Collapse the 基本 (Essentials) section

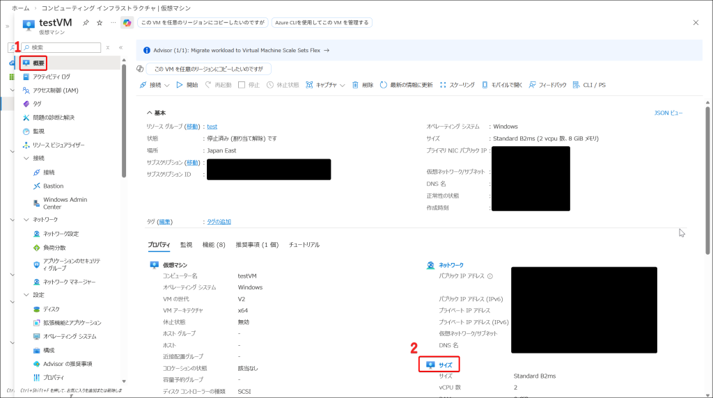point(150,113)
